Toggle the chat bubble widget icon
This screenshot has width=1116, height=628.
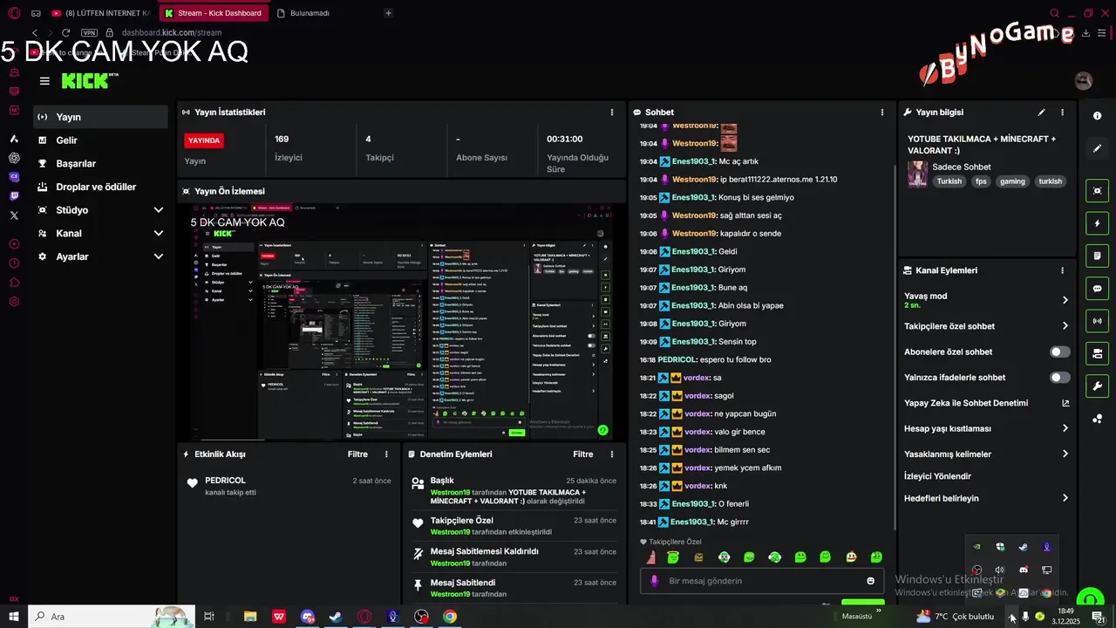click(x=1097, y=288)
